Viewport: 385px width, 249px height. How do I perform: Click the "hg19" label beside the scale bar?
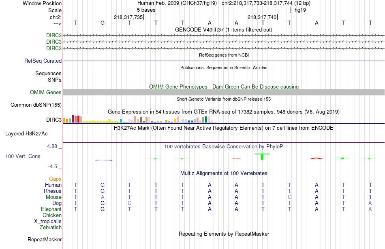(x=300, y=10)
